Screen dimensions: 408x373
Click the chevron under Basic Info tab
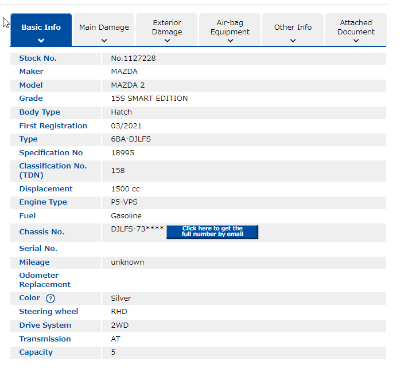click(x=41, y=41)
